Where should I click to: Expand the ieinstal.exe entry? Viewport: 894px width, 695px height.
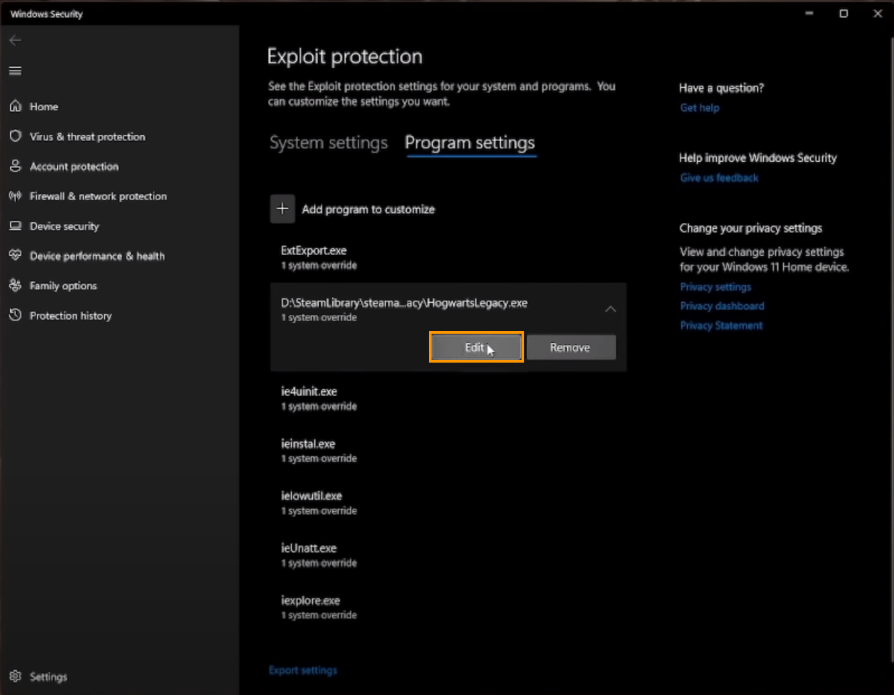click(448, 451)
